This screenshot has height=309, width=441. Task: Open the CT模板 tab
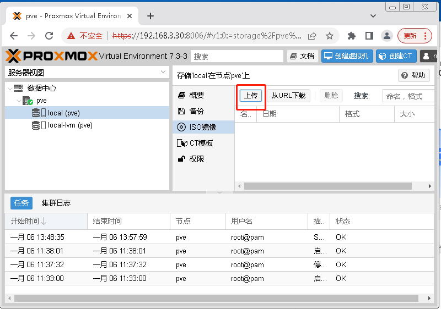tap(203, 143)
